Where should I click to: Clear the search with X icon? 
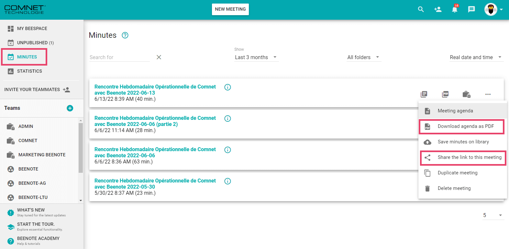(x=159, y=57)
